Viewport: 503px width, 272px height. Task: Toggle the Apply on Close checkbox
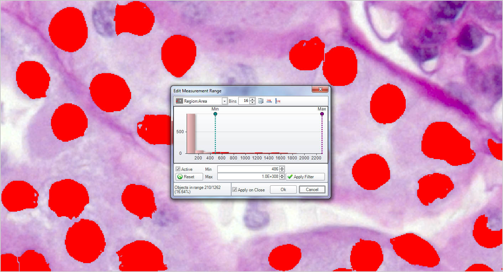234,190
